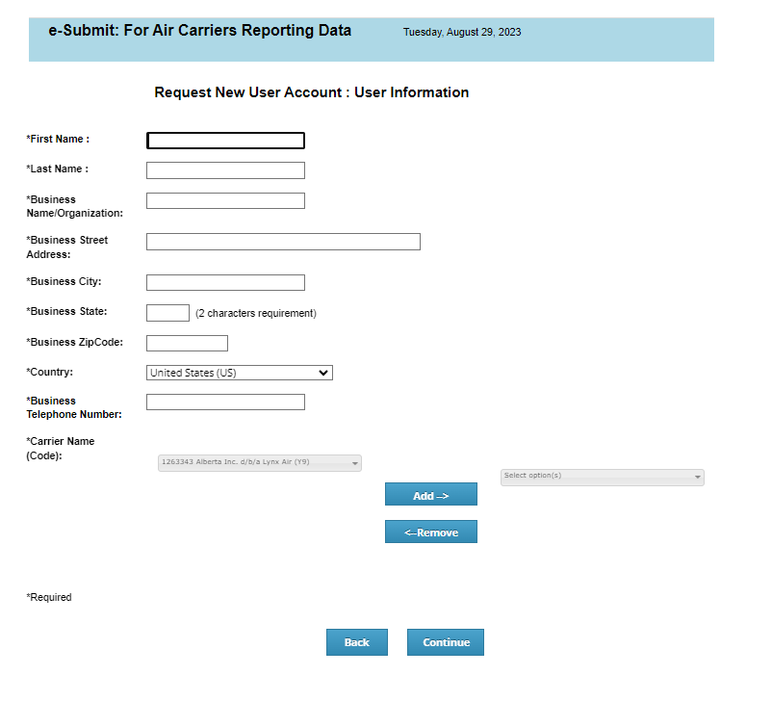Click the Country dropdown arrow
The height and width of the screenshot is (701, 772).
click(x=324, y=373)
